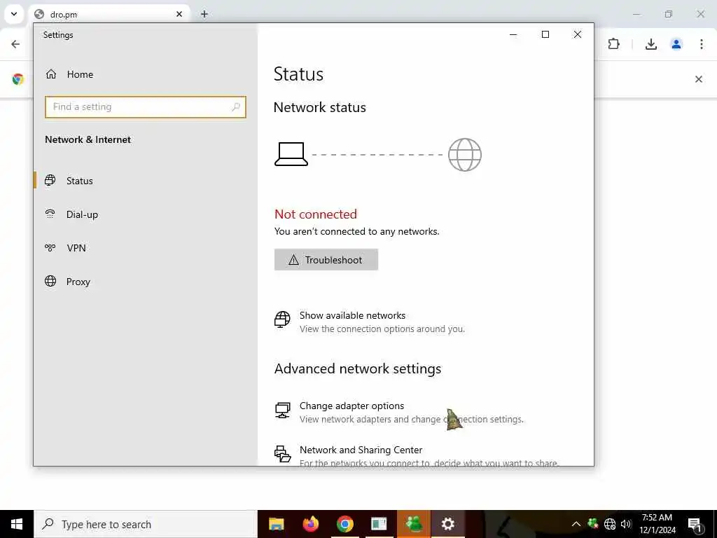717x538 pixels.
Task: Open the green users app on taskbar
Action: 413,524
